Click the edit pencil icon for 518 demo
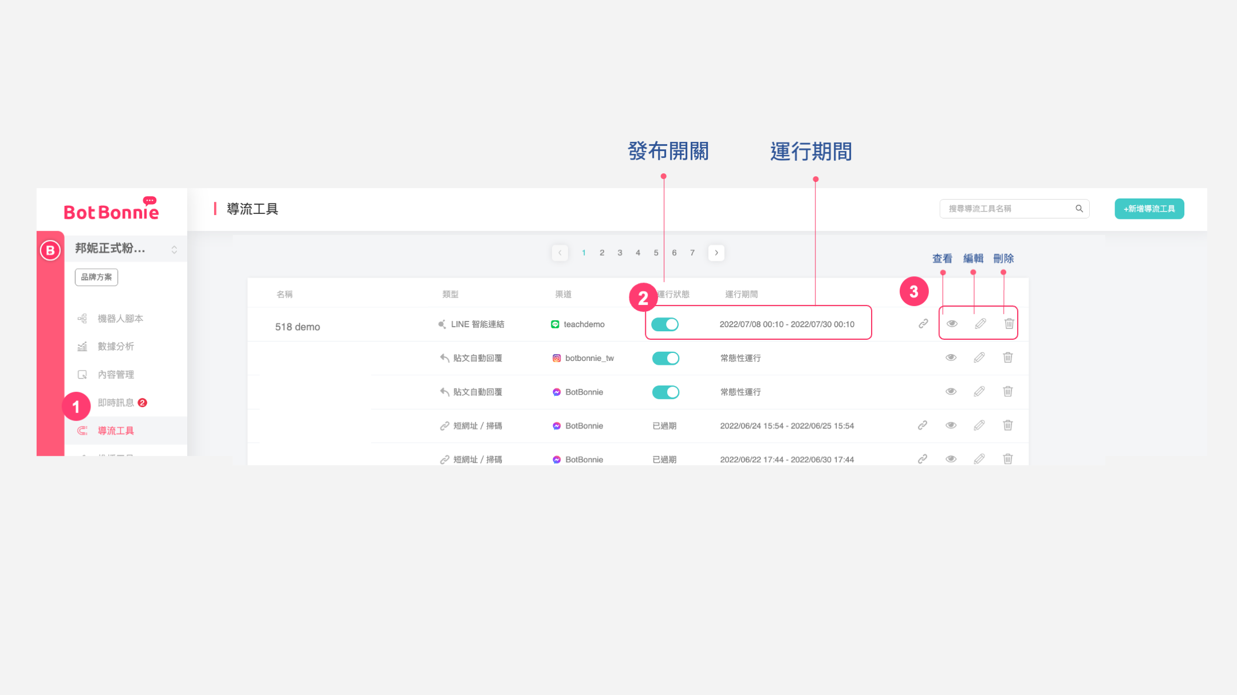 pyautogui.click(x=980, y=324)
